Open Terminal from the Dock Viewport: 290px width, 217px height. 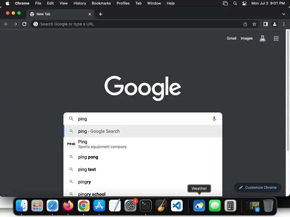click(x=146, y=206)
